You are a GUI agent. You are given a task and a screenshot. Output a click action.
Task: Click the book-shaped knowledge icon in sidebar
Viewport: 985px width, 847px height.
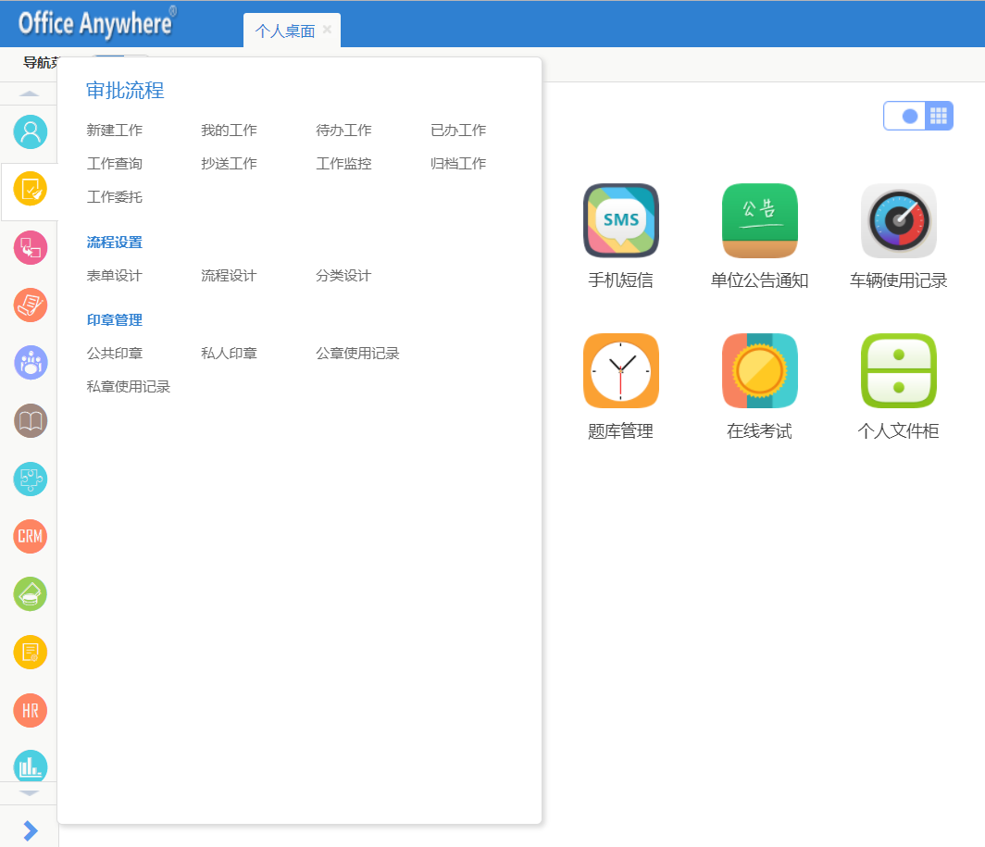click(x=30, y=420)
